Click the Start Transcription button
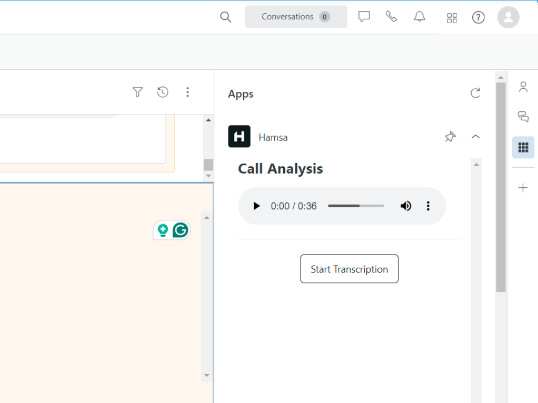 pyautogui.click(x=349, y=269)
